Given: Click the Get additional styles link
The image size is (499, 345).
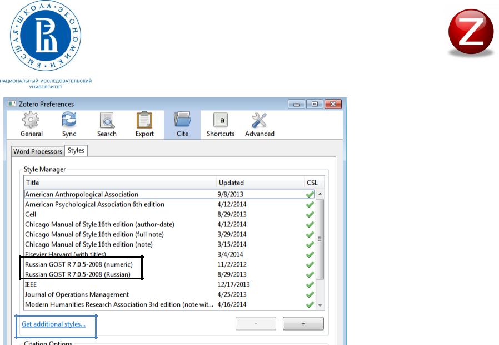Looking at the screenshot, I should [53, 324].
